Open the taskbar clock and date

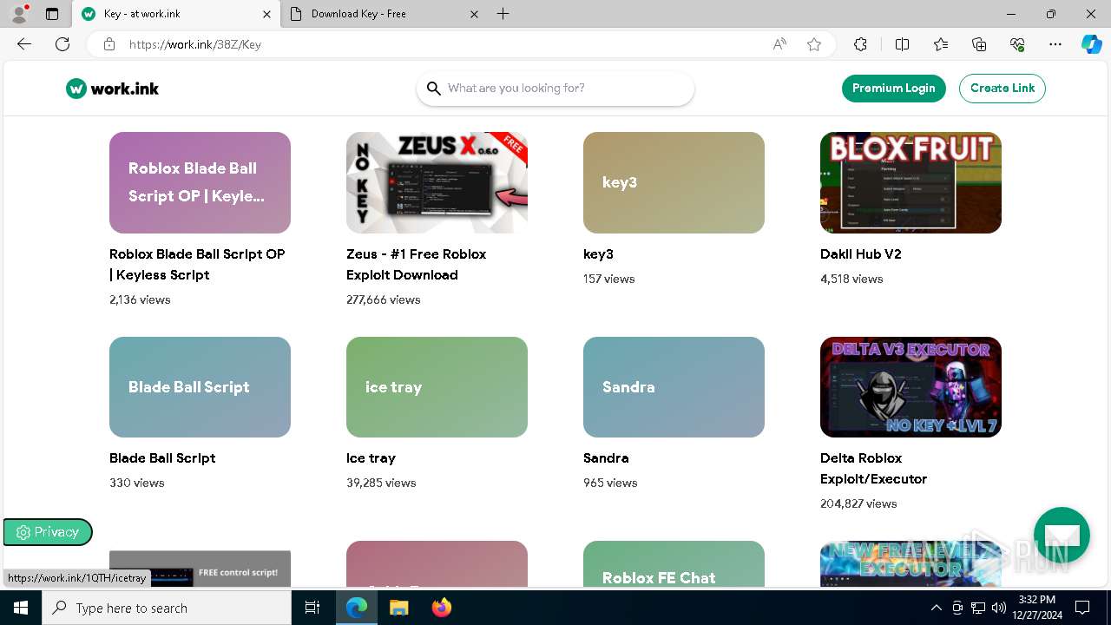tap(1036, 608)
